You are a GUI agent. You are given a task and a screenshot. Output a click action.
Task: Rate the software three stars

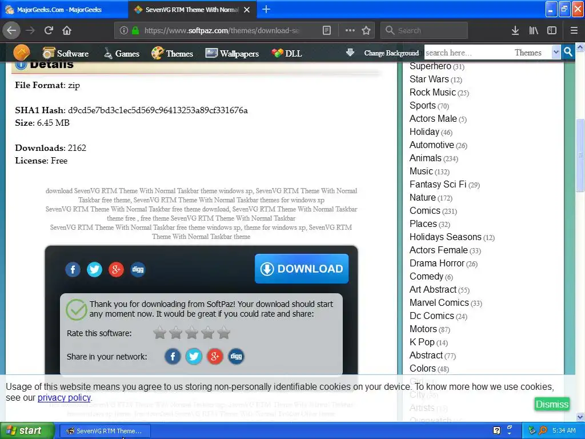[x=192, y=333]
